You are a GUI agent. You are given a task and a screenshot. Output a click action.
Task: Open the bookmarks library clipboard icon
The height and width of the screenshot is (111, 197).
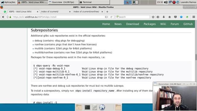pos(158,17)
